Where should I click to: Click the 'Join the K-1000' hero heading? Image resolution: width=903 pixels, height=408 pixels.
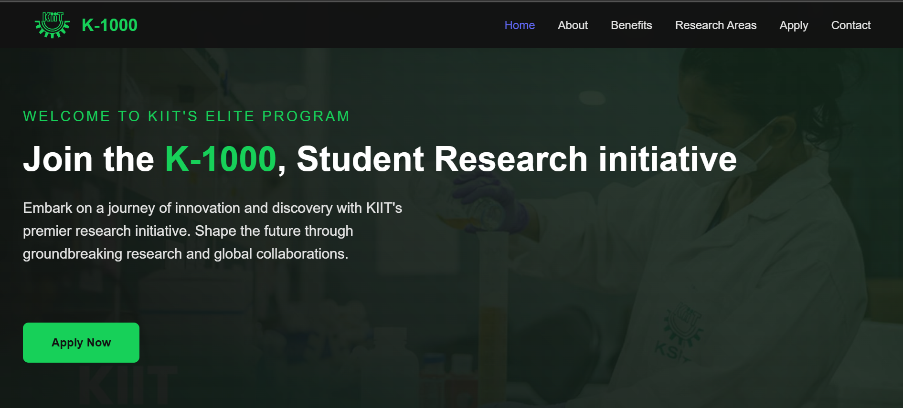coord(380,159)
